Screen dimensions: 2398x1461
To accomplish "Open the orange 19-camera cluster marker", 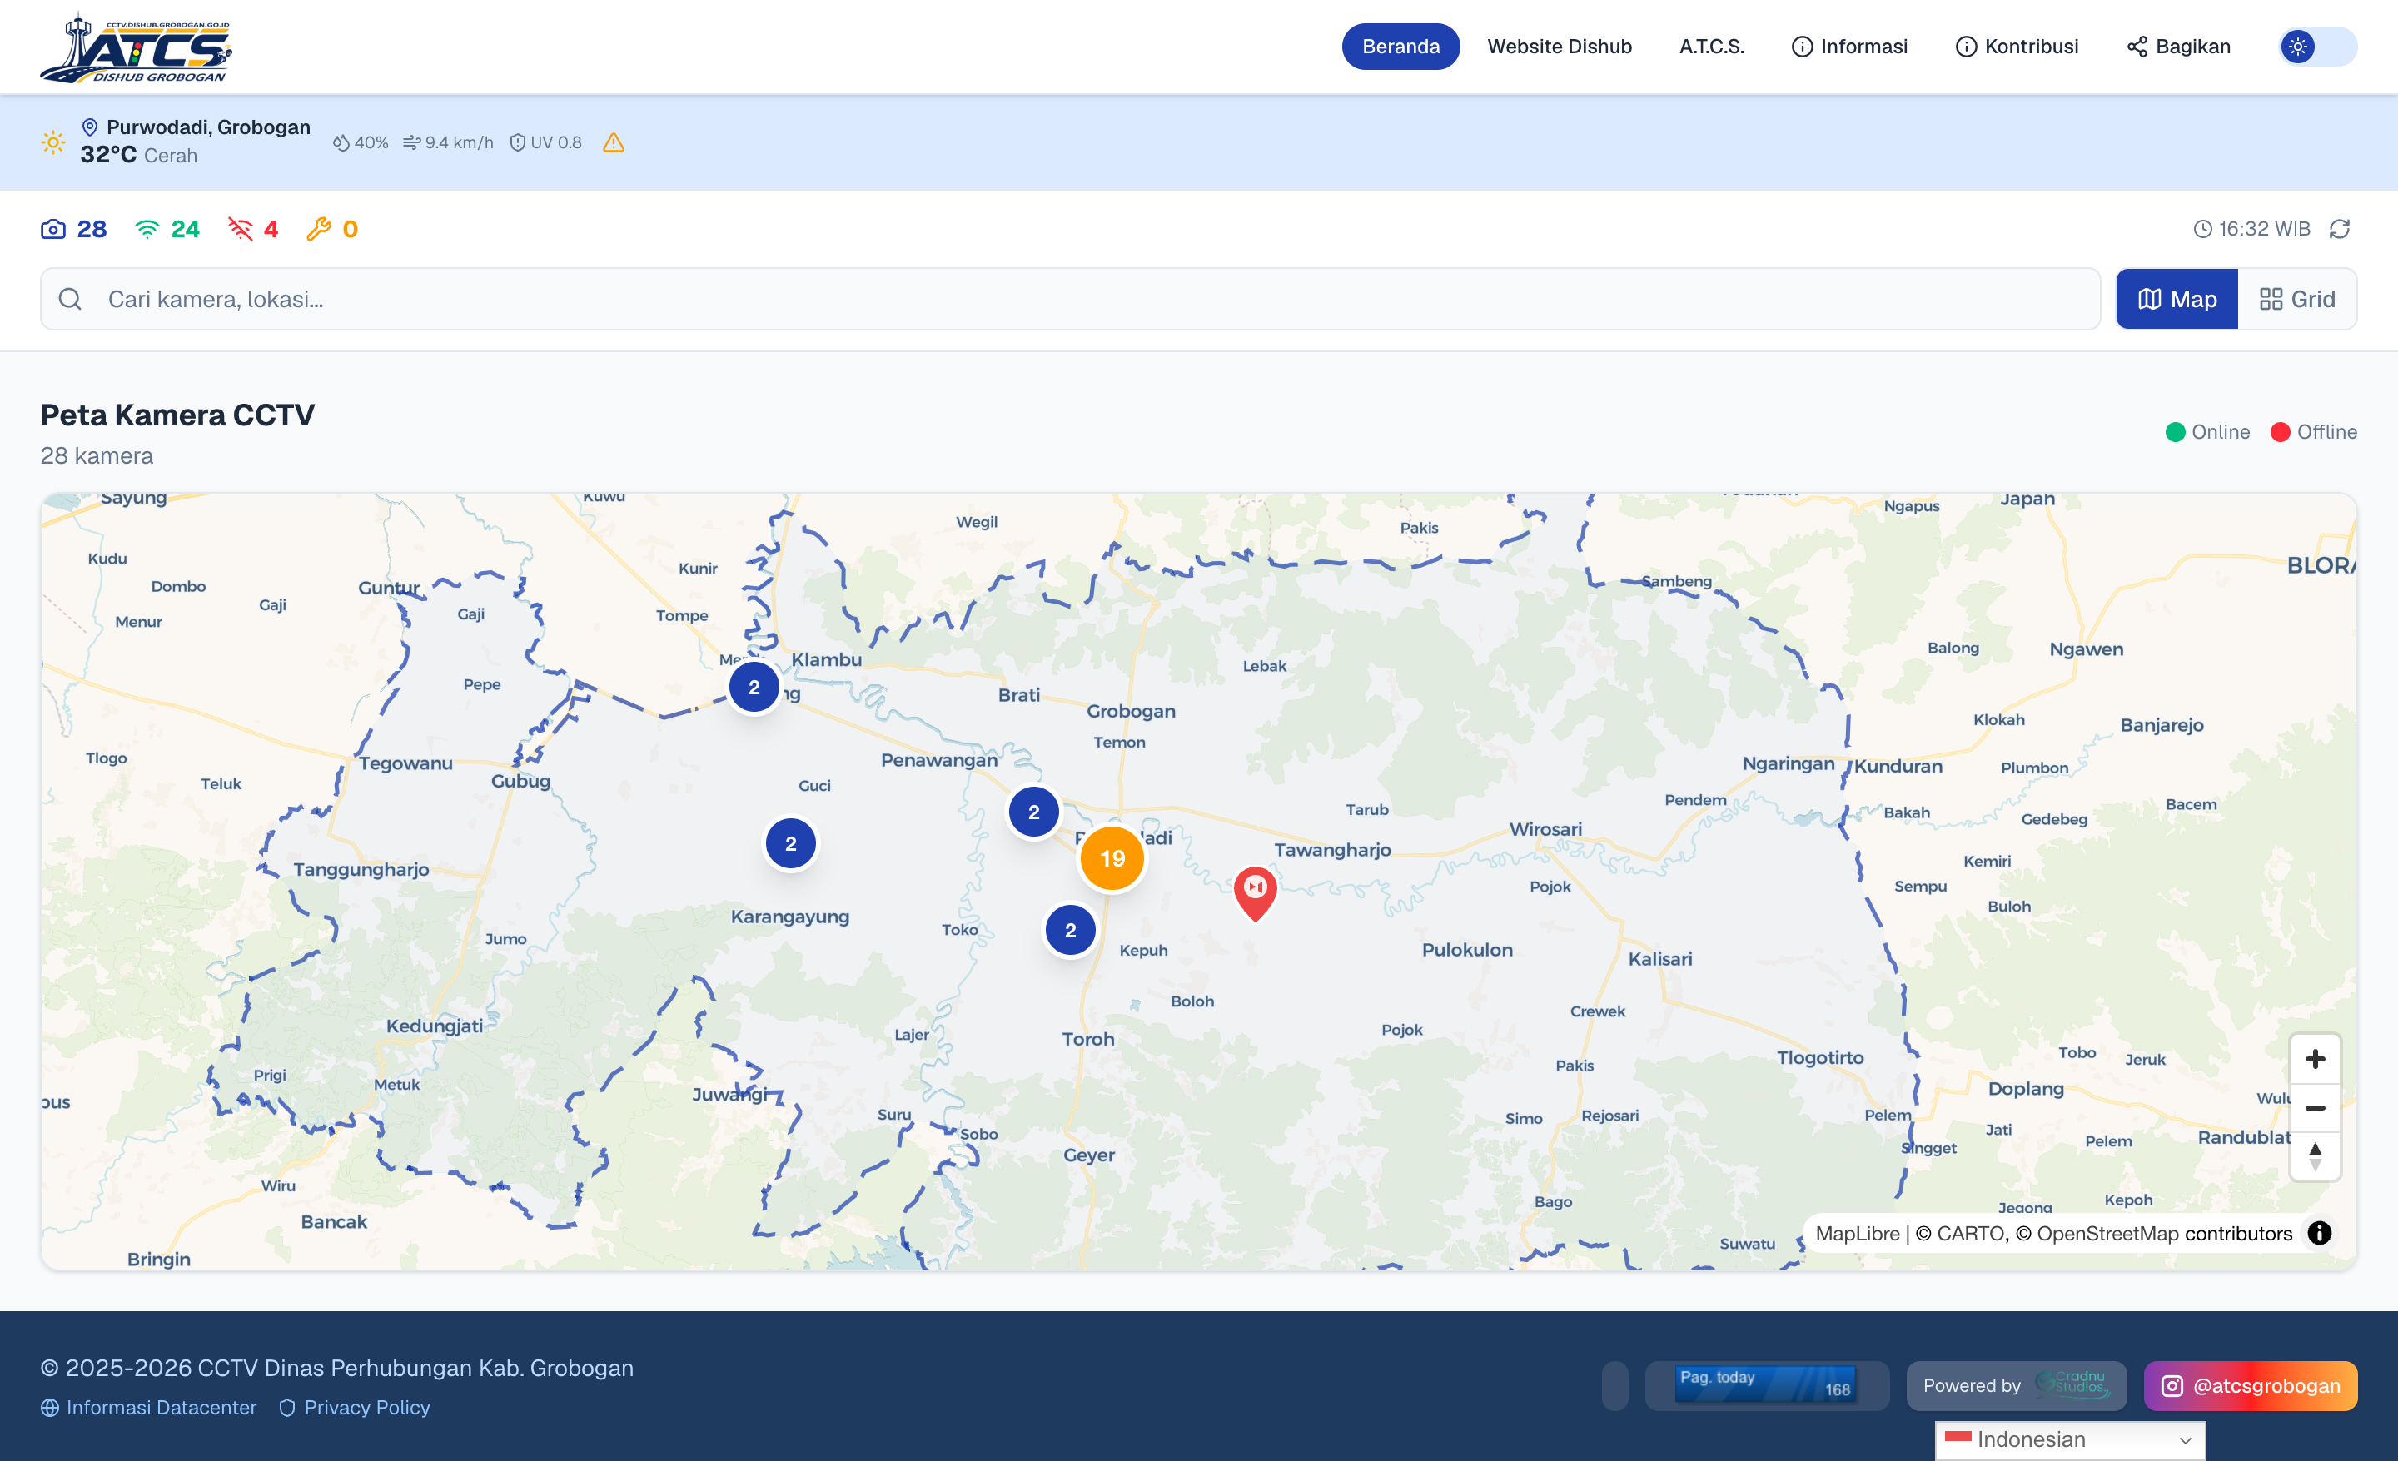I will (x=1112, y=858).
